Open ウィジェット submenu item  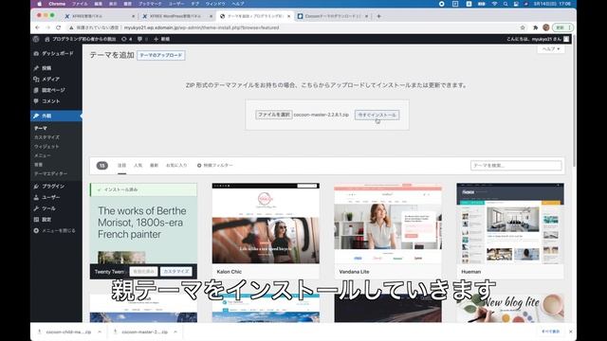(46, 147)
